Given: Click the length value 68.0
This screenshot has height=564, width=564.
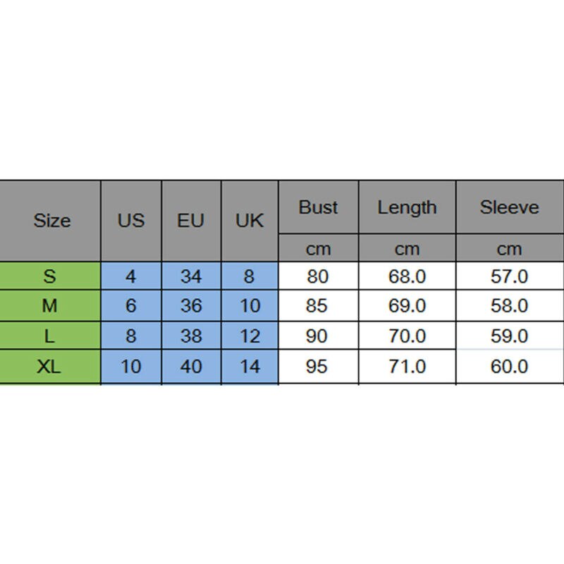Looking at the screenshot, I should click(407, 276).
